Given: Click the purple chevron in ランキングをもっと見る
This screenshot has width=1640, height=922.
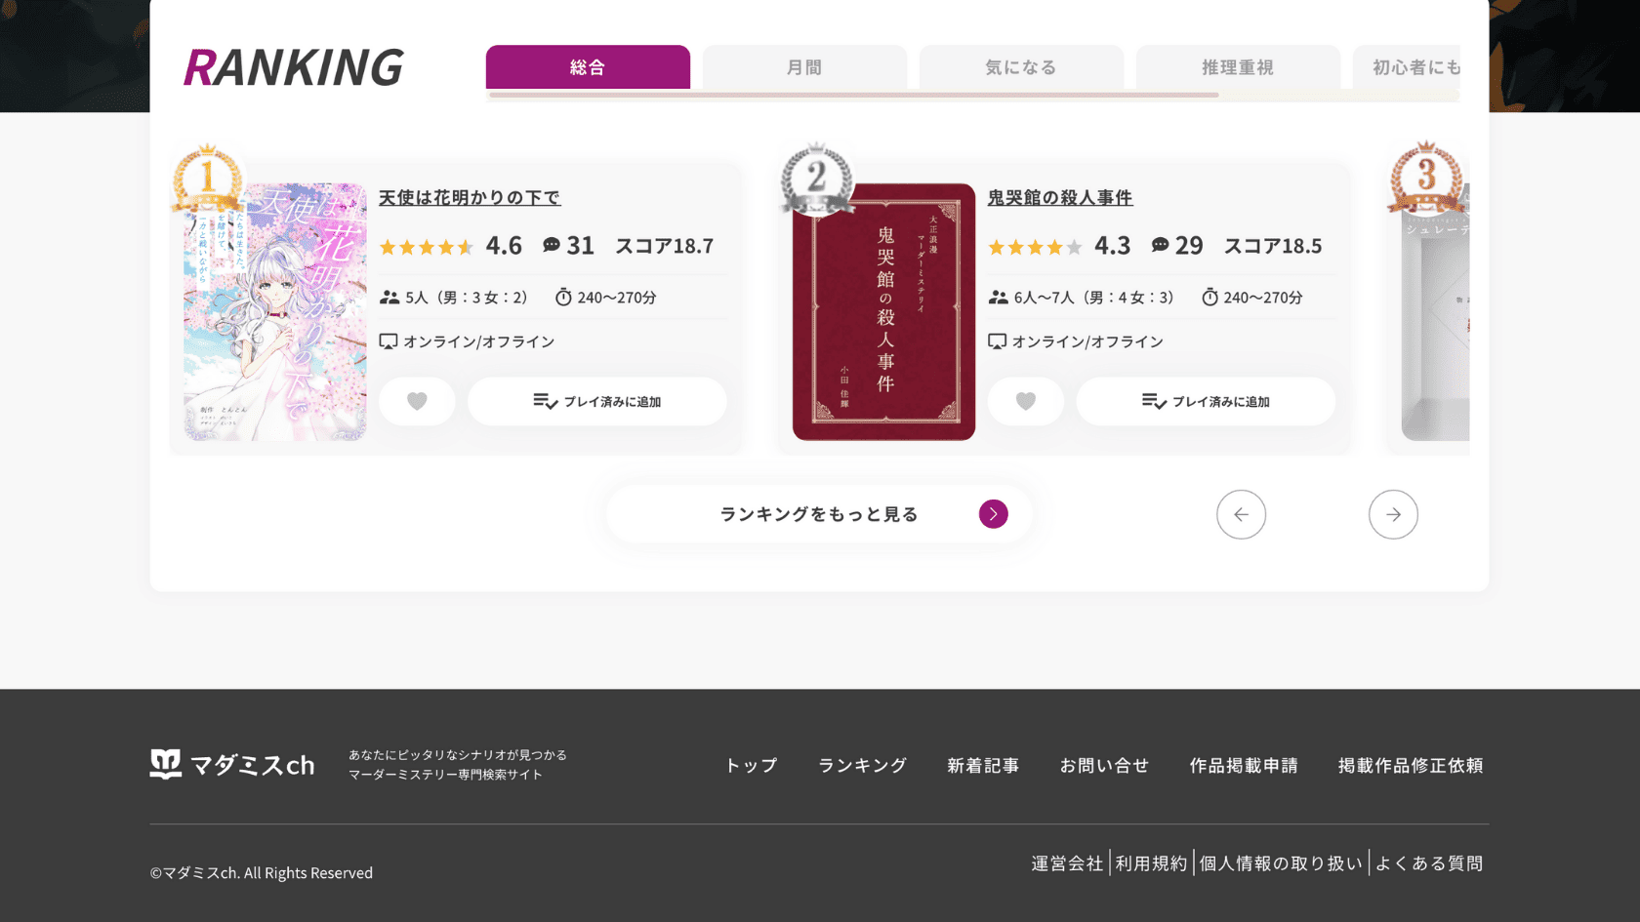Looking at the screenshot, I should (993, 514).
